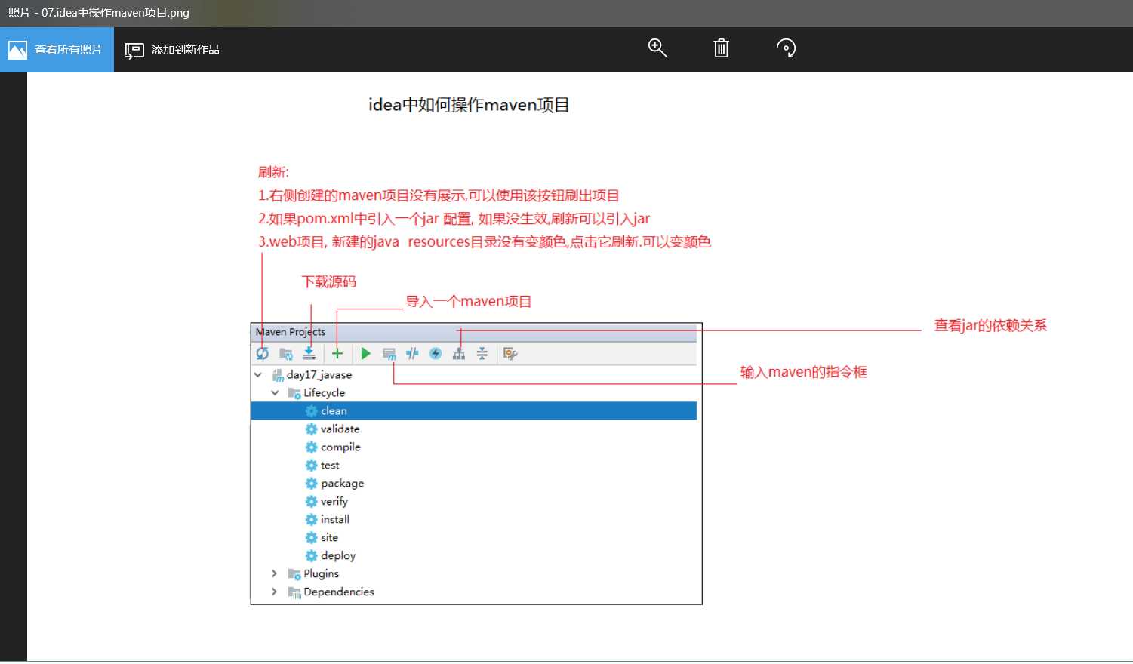Click the Toggle Skip Tests lightning icon
Image resolution: width=1133 pixels, height=664 pixels.
[x=436, y=353]
